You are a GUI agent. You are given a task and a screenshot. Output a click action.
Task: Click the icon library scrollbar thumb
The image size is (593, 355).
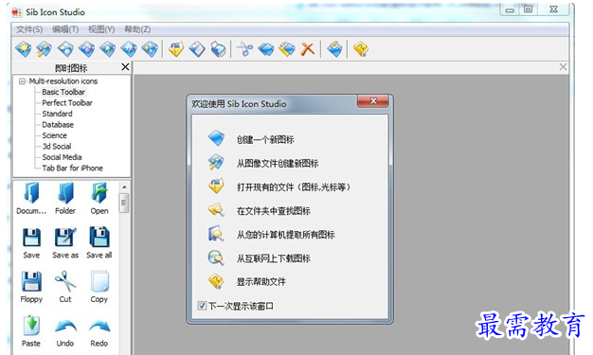124,203
